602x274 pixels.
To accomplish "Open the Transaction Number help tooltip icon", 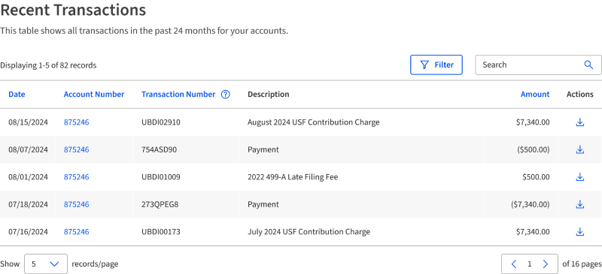I will (226, 95).
